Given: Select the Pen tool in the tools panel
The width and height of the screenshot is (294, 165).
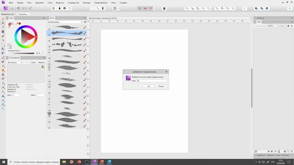Looking at the screenshot, I should tap(3, 92).
